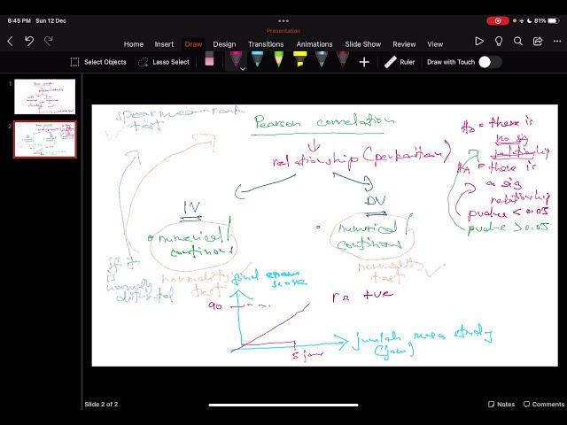Select the cyan pen
Viewport: 567px width, 425px height.
coord(257,59)
